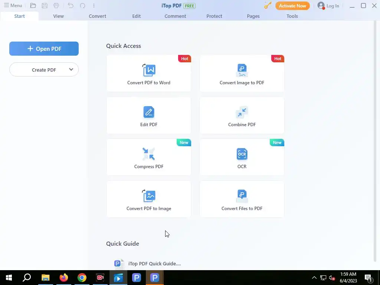Click the screen recorder taskbar icon
The image size is (380, 285).
pyautogui.click(x=100, y=278)
